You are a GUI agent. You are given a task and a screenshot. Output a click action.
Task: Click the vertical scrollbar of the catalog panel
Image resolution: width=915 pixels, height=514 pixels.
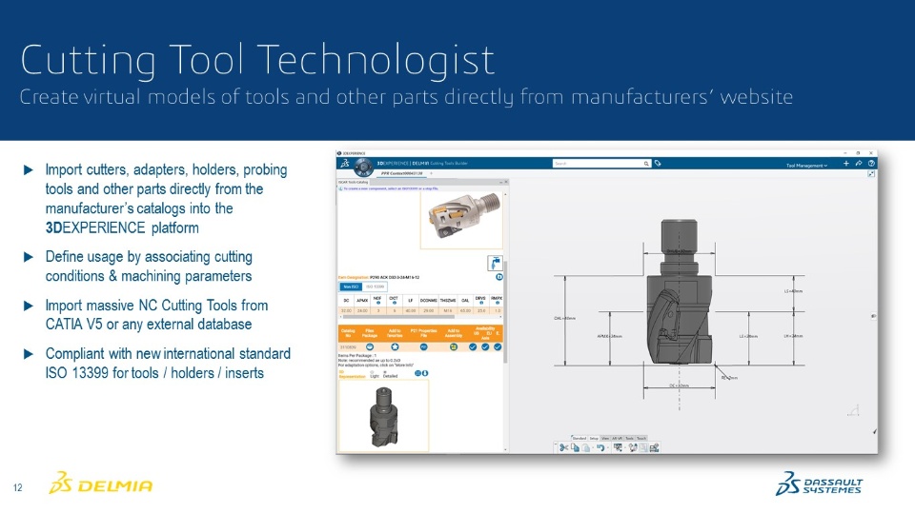tap(505, 312)
